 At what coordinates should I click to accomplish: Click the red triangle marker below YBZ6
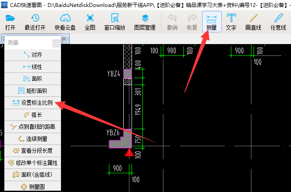click(129, 152)
